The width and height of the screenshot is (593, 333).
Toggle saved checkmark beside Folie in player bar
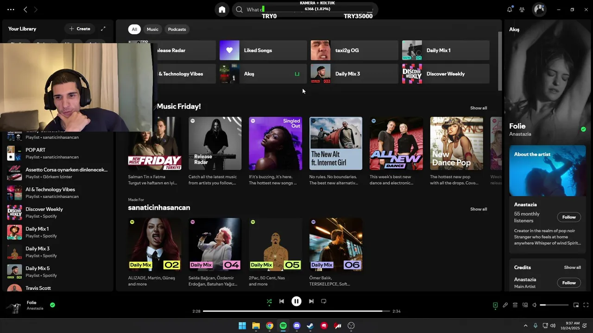pyautogui.click(x=52, y=305)
